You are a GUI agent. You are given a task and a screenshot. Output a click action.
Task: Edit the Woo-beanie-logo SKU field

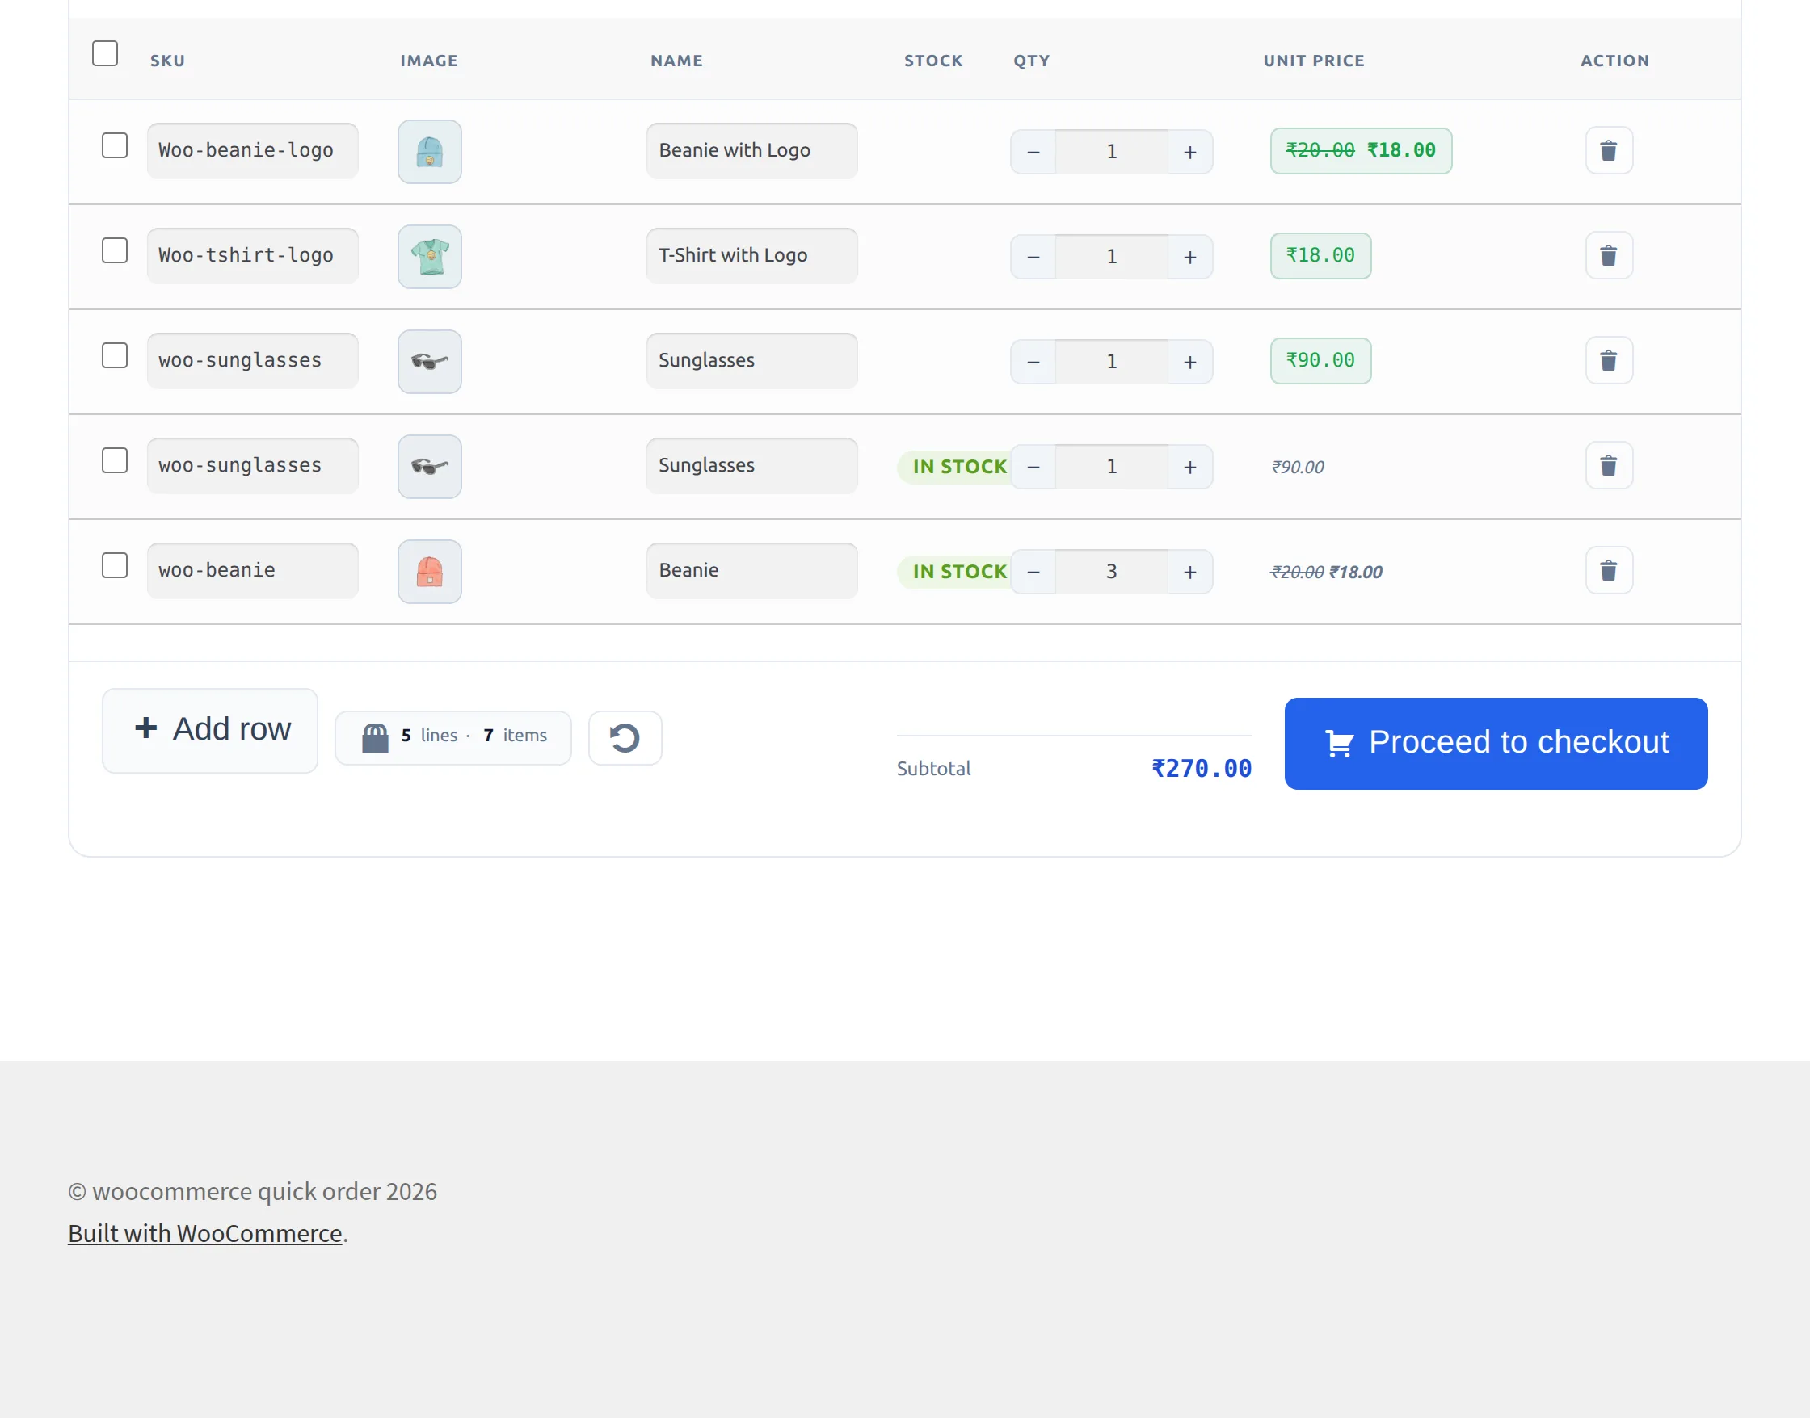(253, 151)
